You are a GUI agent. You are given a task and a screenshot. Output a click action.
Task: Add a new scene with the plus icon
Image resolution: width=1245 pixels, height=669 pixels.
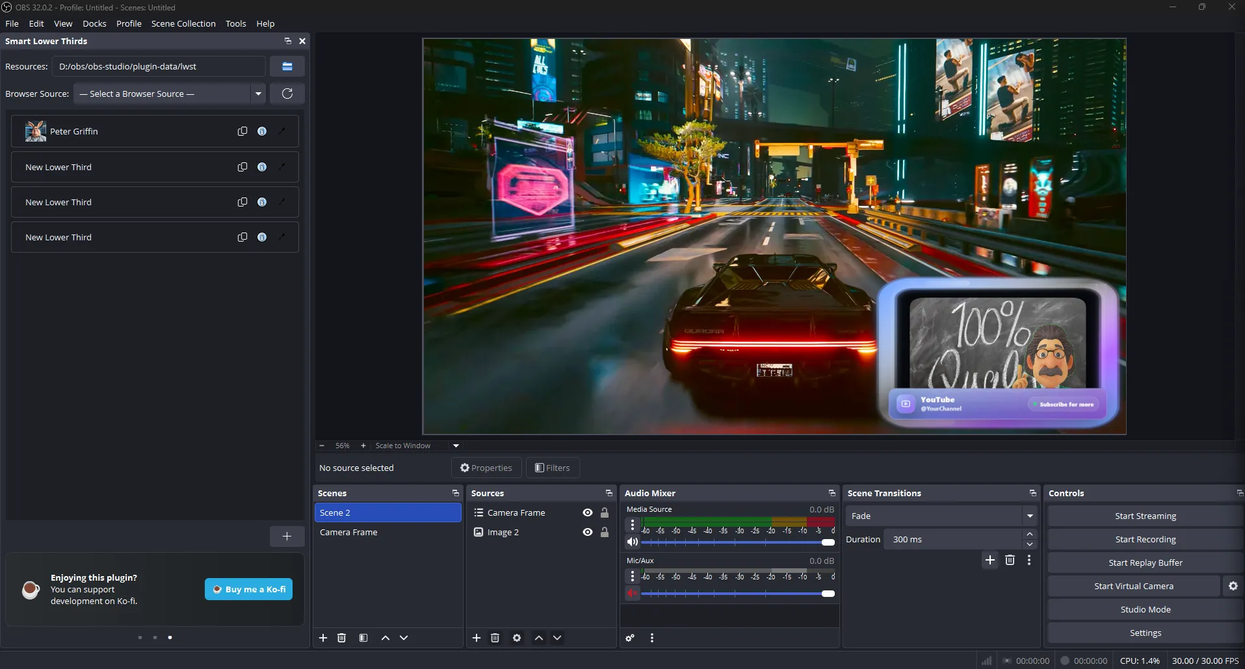(323, 638)
